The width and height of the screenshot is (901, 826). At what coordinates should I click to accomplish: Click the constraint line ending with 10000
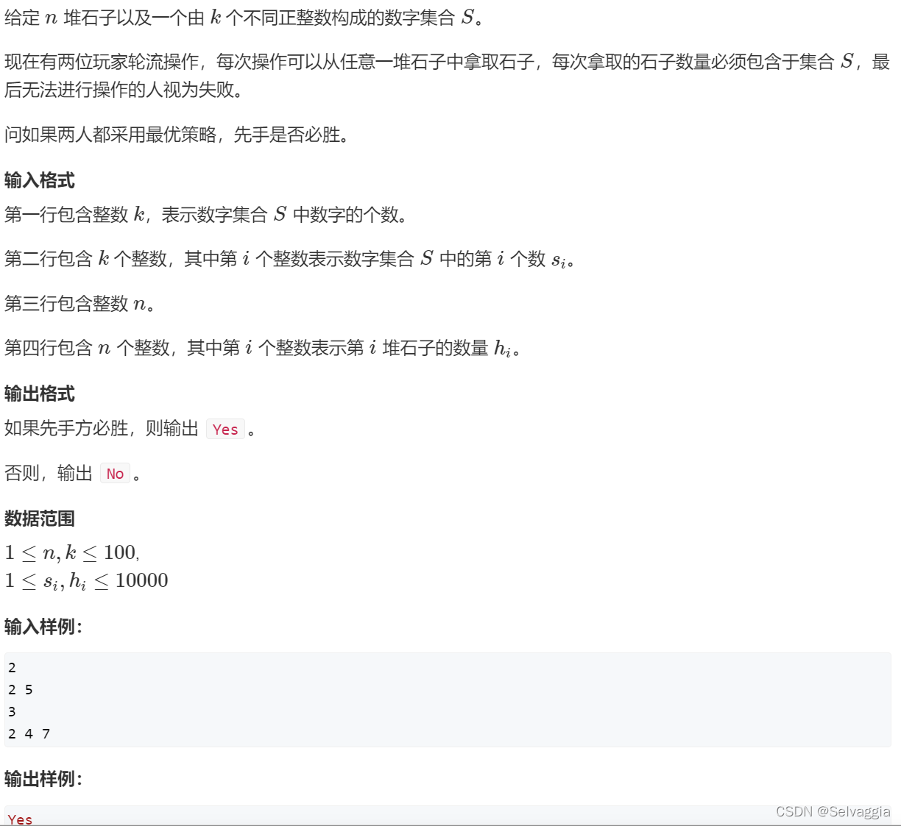[86, 580]
